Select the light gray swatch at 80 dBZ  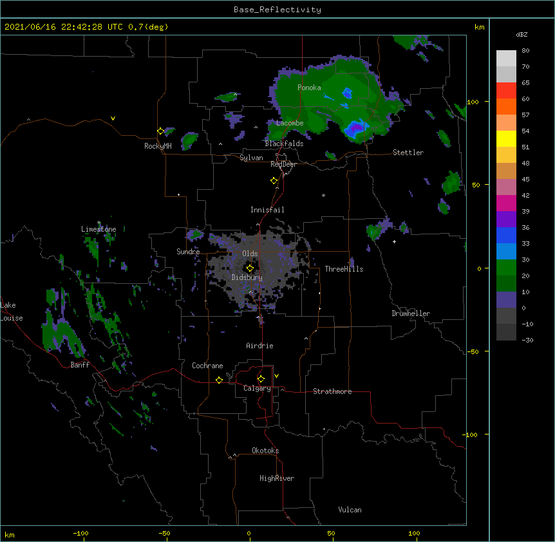pyautogui.click(x=506, y=59)
